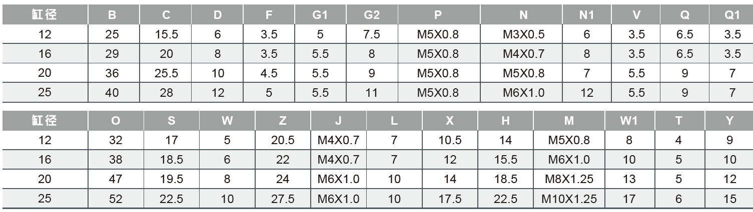The height and width of the screenshot is (212, 753).
Task: Select the Q1 column header
Action: click(732, 15)
